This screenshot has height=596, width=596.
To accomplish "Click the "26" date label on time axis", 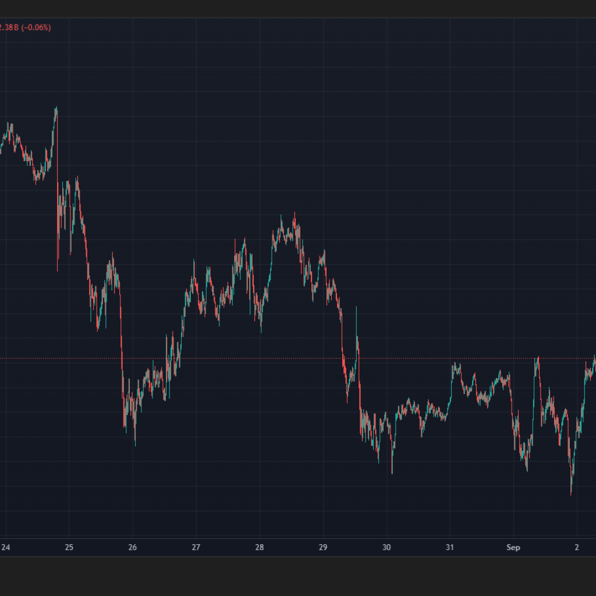I will 132,547.
